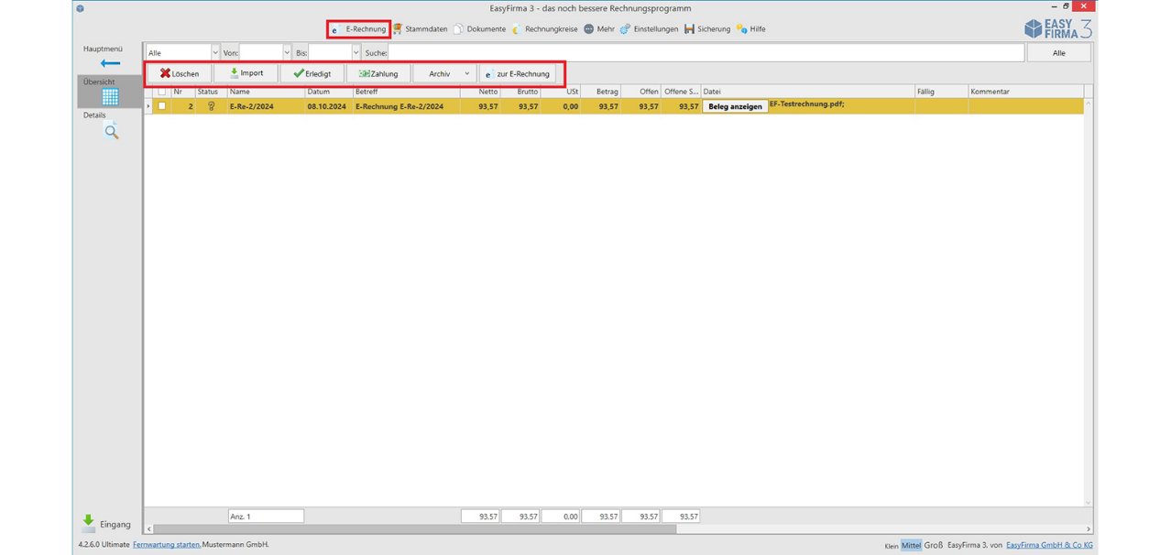Set font size to Mittel
This screenshot has width=1171, height=555.
pos(911,545)
